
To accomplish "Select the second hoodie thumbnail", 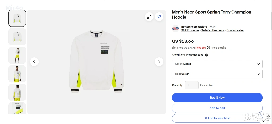I will pyautogui.click(x=17, y=37).
